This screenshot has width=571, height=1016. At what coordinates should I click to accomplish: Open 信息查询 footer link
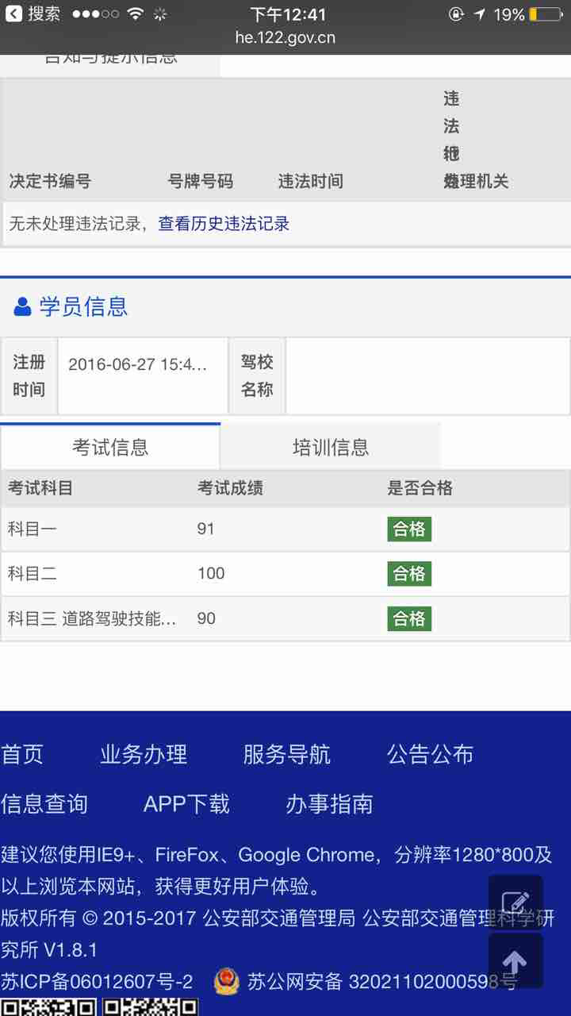[44, 804]
